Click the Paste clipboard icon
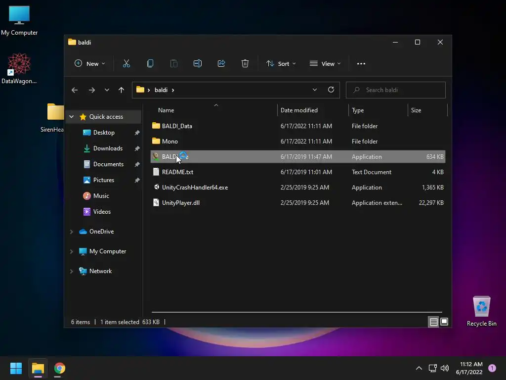This screenshot has height=380, width=506. pyautogui.click(x=173, y=64)
